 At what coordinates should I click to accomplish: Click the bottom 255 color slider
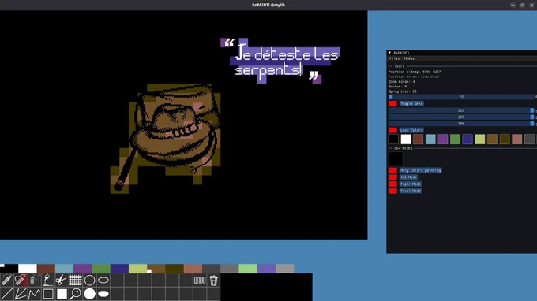461,124
